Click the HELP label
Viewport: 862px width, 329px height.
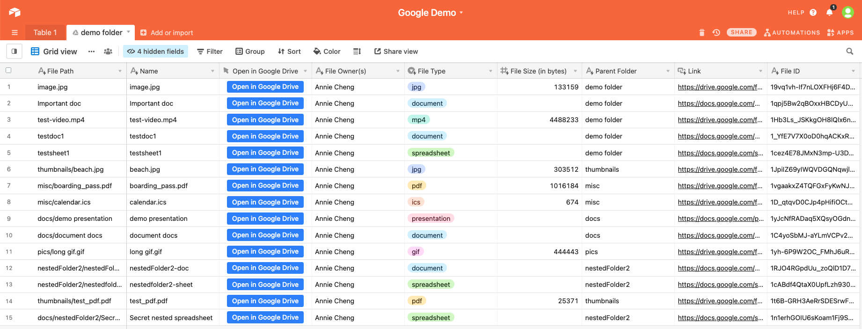click(x=796, y=13)
